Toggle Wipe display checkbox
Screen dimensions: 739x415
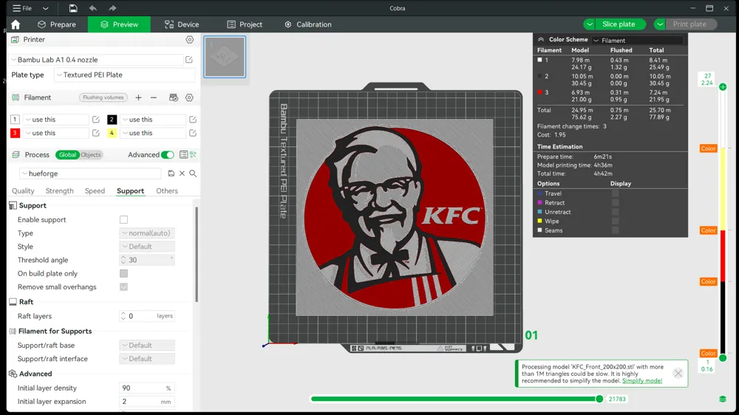pos(615,221)
